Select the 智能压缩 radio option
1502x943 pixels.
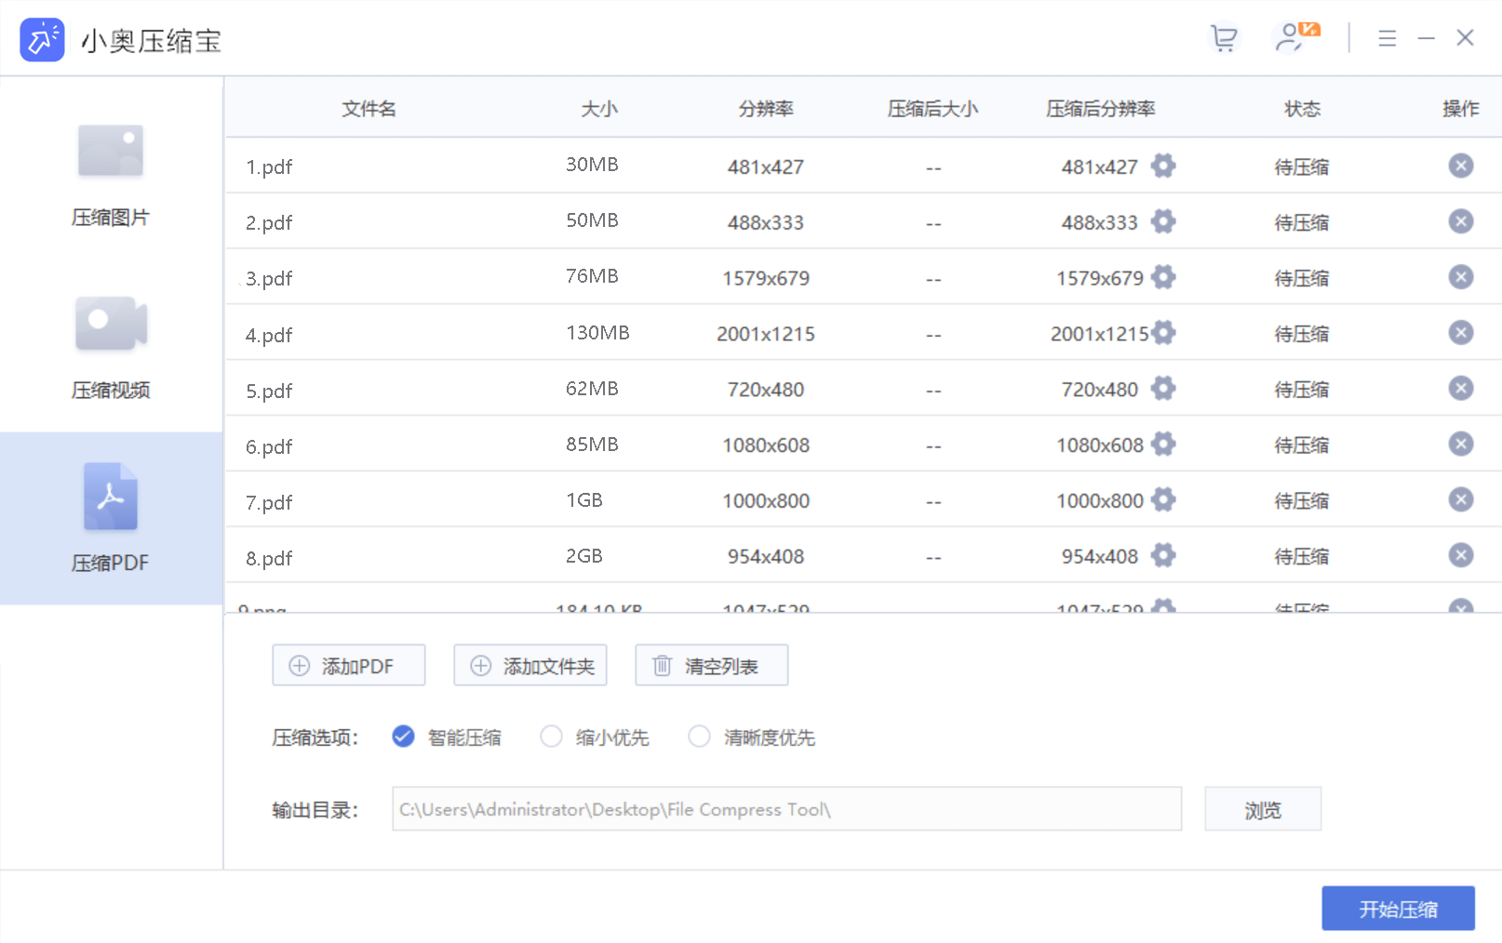tap(403, 737)
